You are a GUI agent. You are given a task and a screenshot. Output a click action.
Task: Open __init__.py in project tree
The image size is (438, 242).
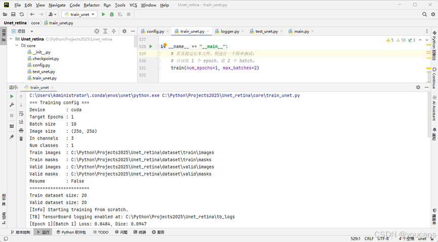pos(42,52)
